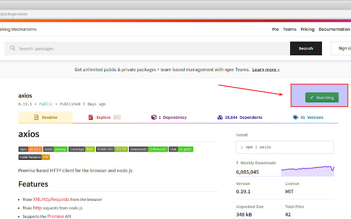Click the large axios readme heading
This screenshot has width=351, height=219.
29,134
